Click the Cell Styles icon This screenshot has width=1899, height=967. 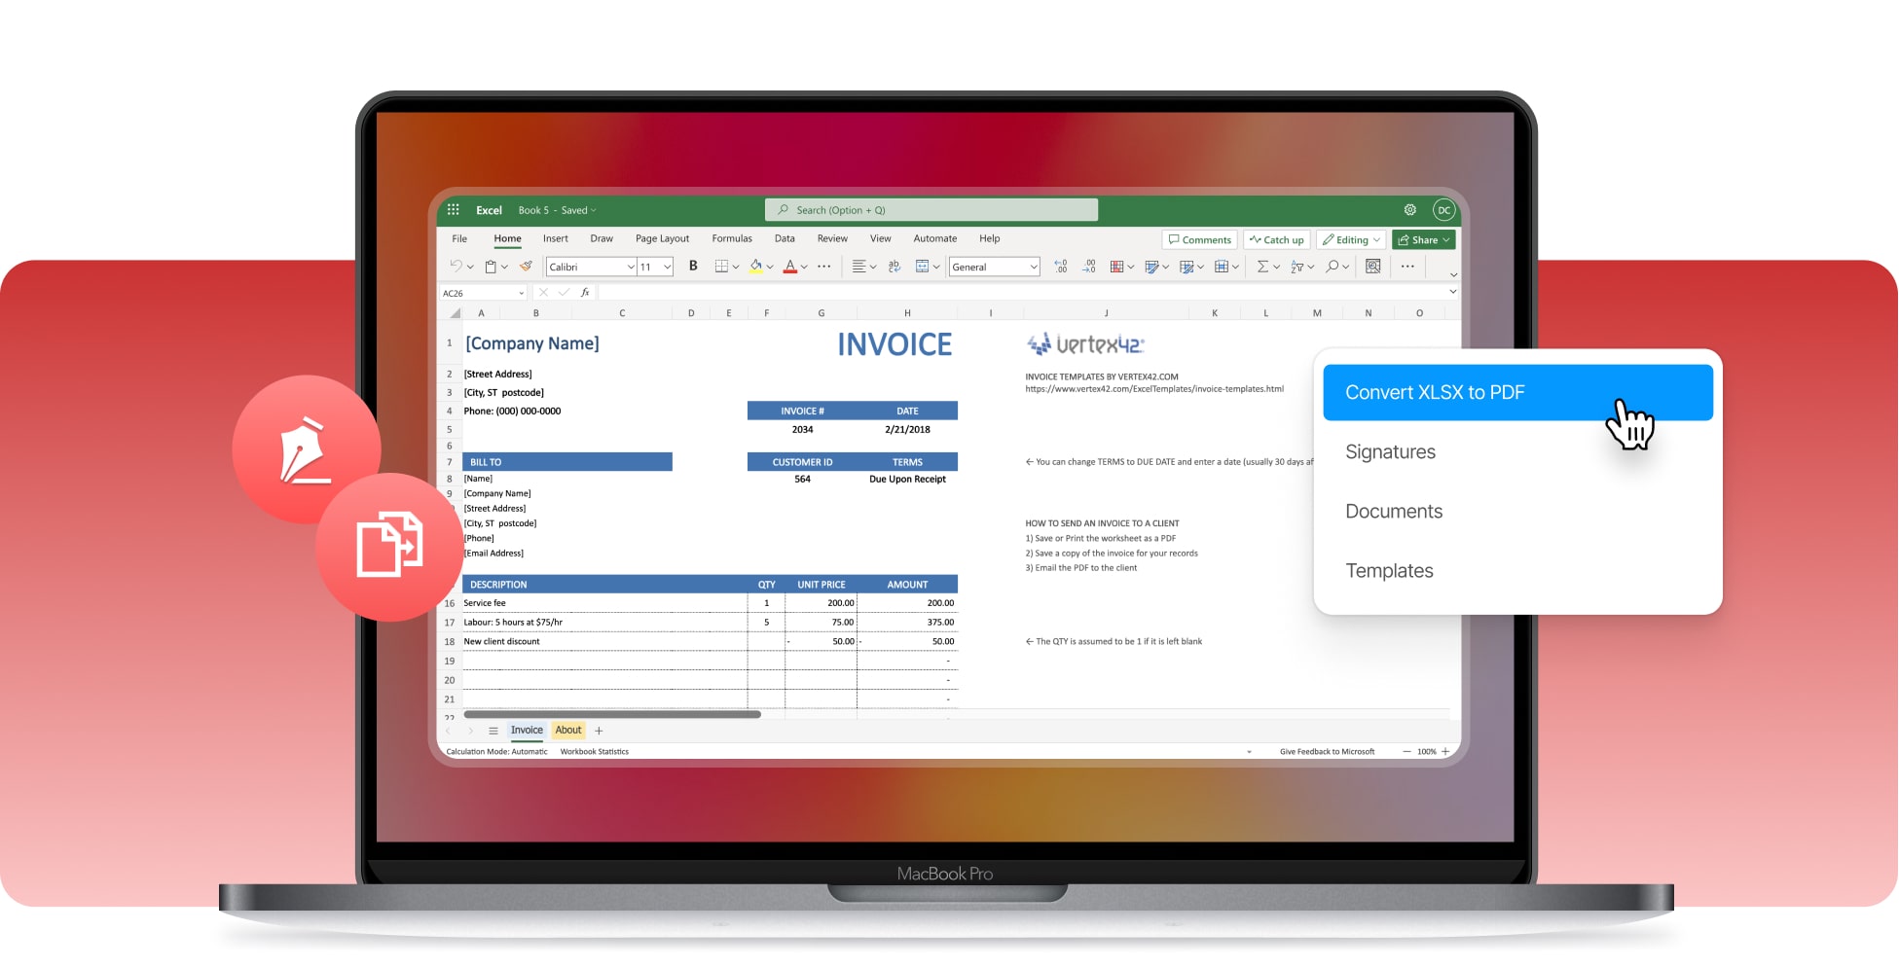click(x=1187, y=267)
